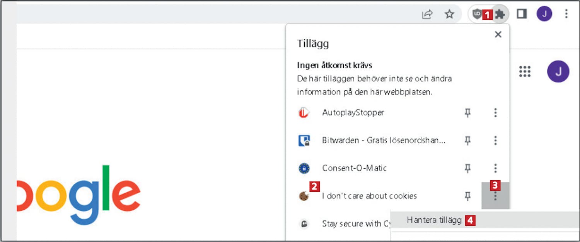Open the Chrome three-dot main menu
This screenshot has width=580, height=242.
(x=566, y=15)
